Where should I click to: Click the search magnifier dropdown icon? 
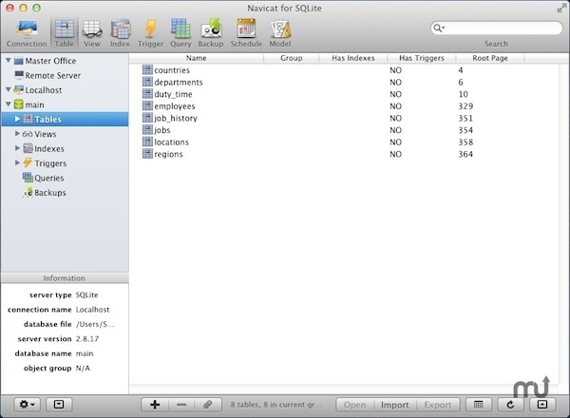pyautogui.click(x=439, y=28)
